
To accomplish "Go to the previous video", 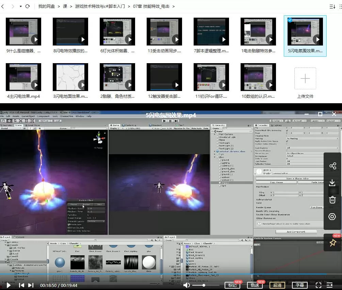I will 21,285.
